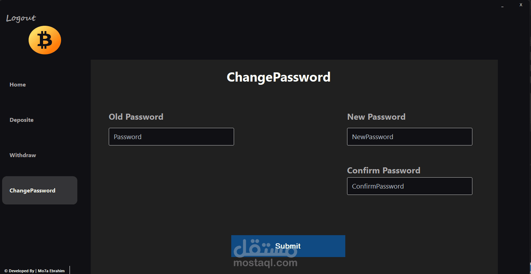Click the Bitcoin logo icon

click(45, 40)
